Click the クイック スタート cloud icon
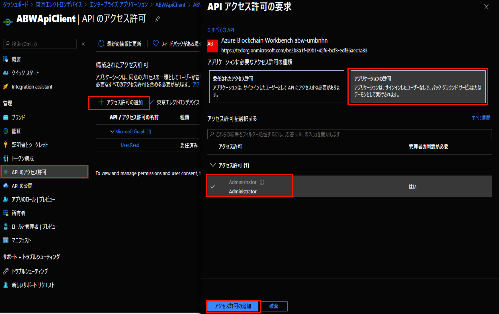The image size is (499, 314). coord(6,73)
